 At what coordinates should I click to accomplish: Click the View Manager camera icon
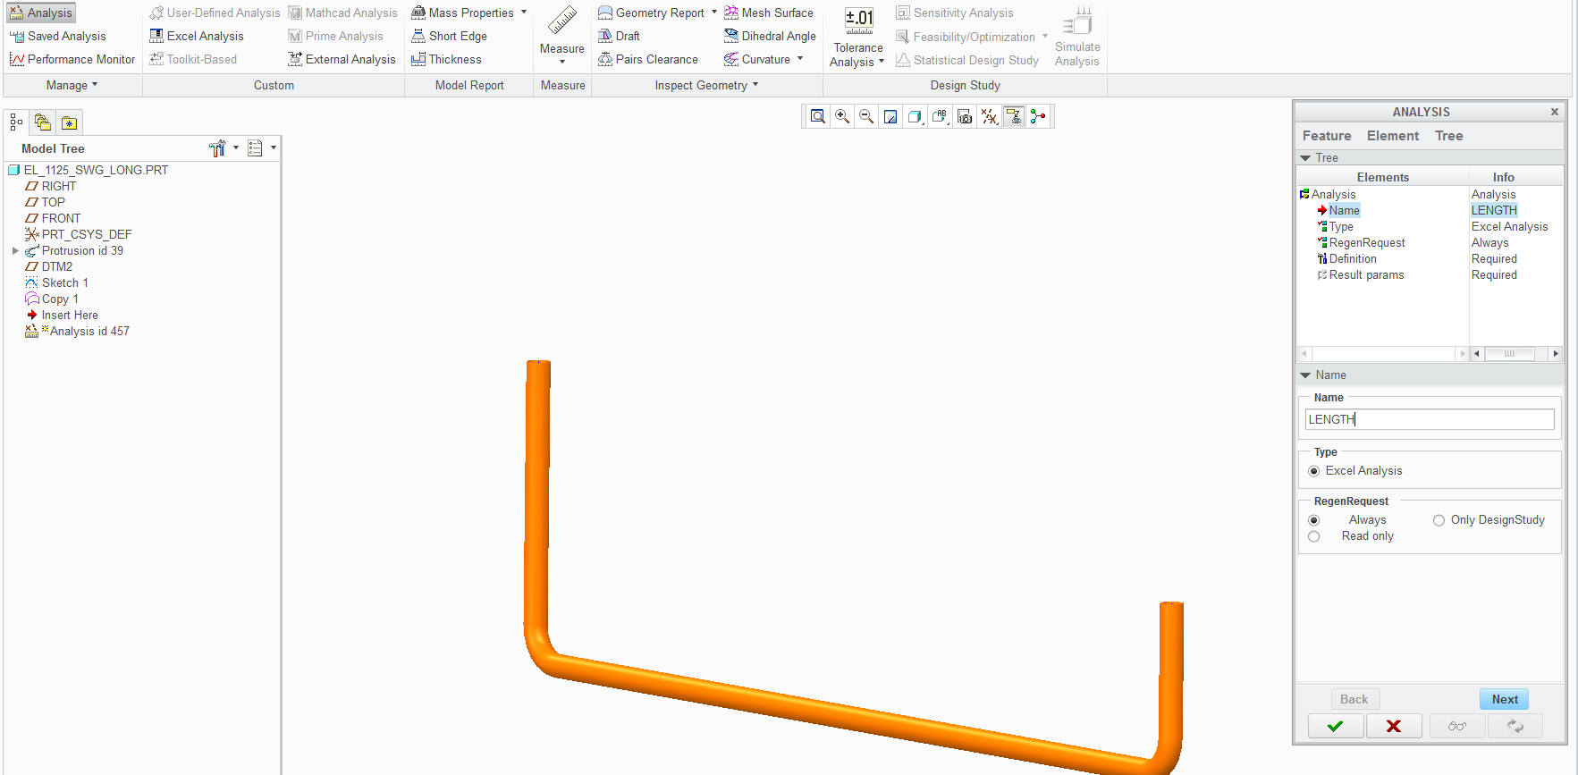pyautogui.click(x=965, y=116)
